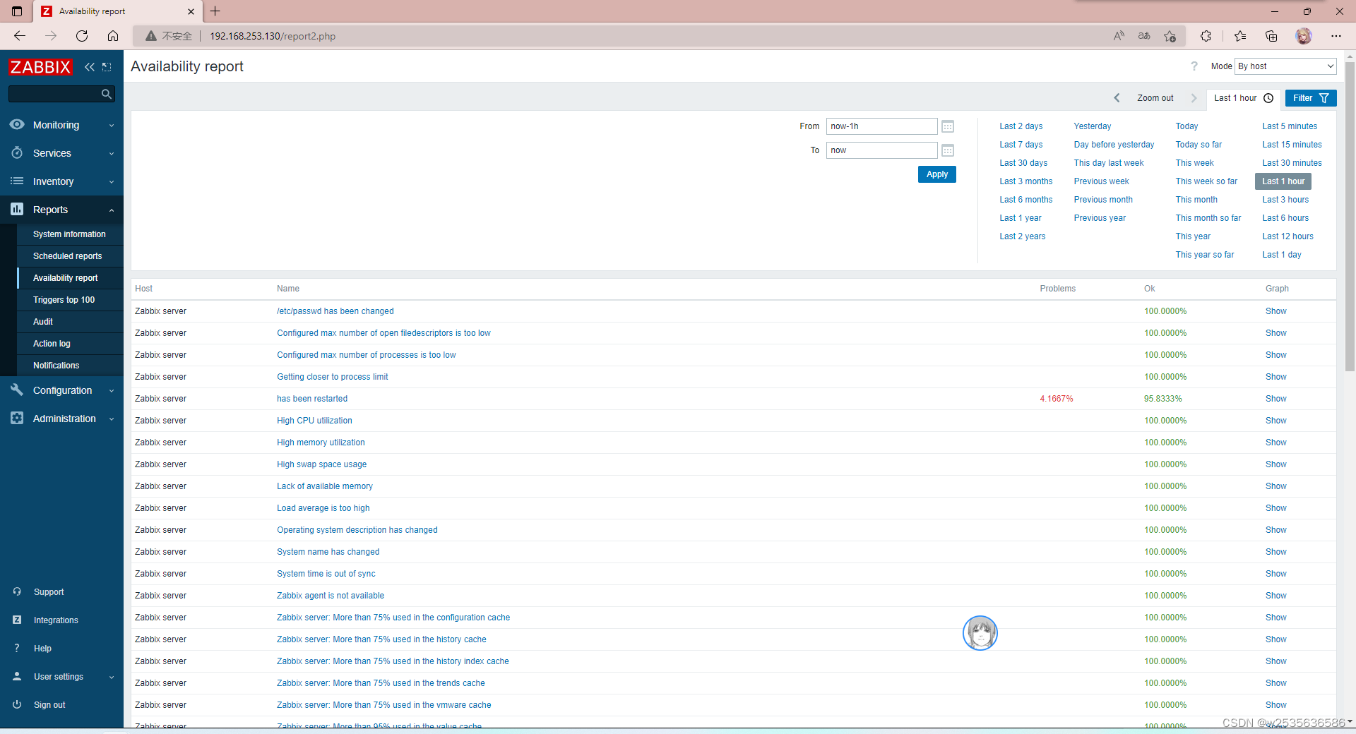Click the floating avatar assistant icon
This screenshot has width=1356, height=734.
pos(980,633)
